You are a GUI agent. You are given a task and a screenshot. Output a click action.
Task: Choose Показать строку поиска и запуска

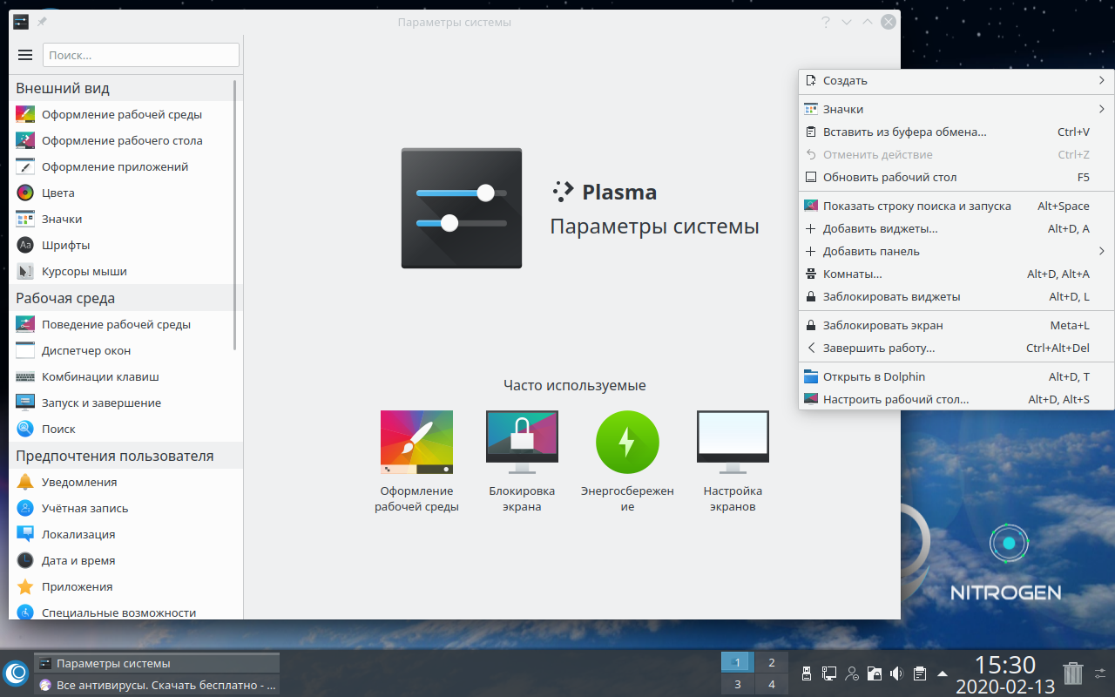[x=956, y=206]
